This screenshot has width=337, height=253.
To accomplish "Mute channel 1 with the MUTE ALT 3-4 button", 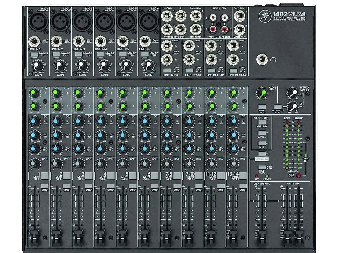I will 45,176.
